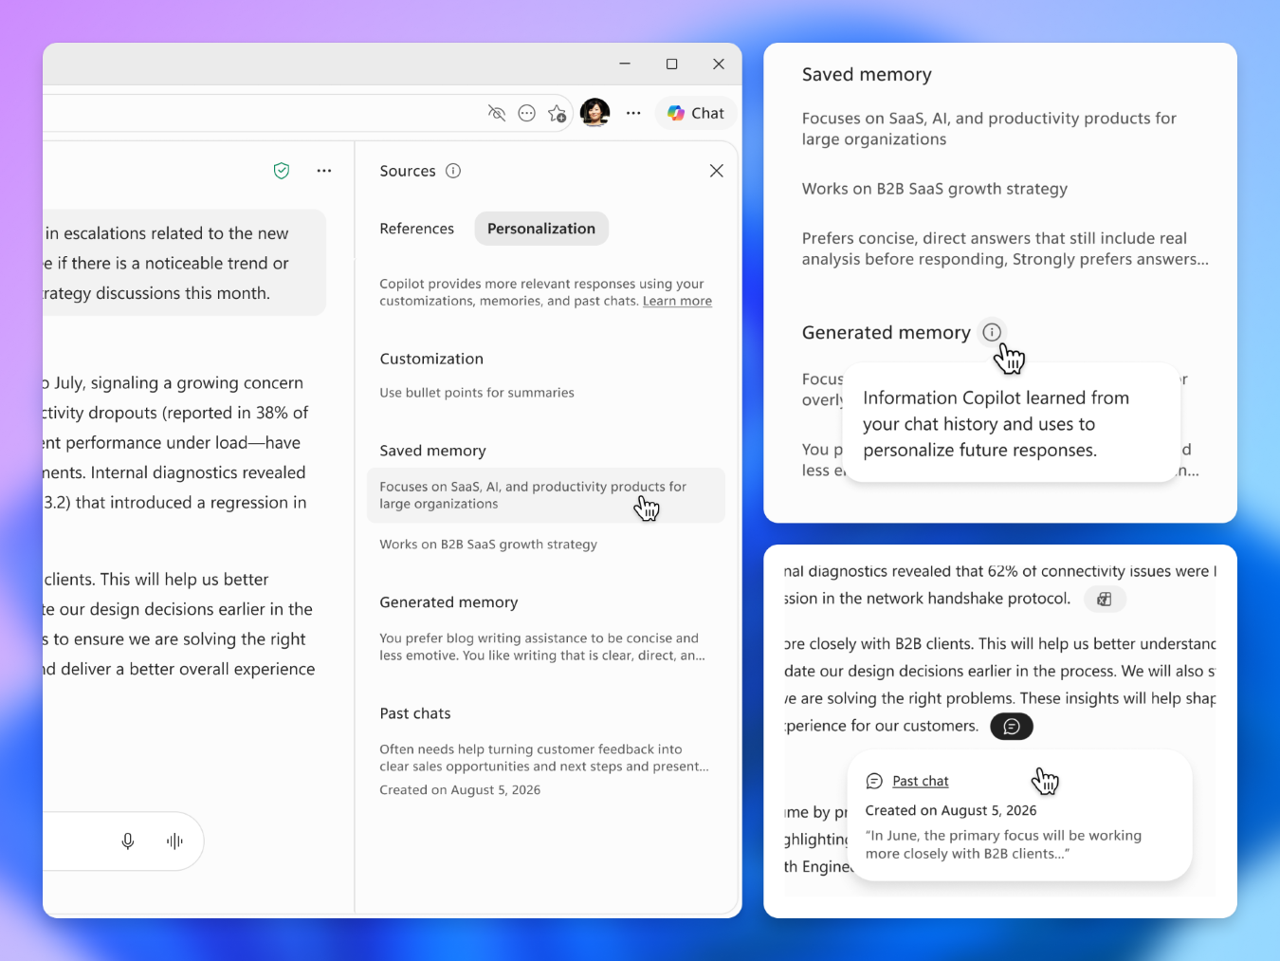The width and height of the screenshot is (1280, 961).
Task: Select "Use bullet points for summaries" customization
Action: (x=477, y=393)
